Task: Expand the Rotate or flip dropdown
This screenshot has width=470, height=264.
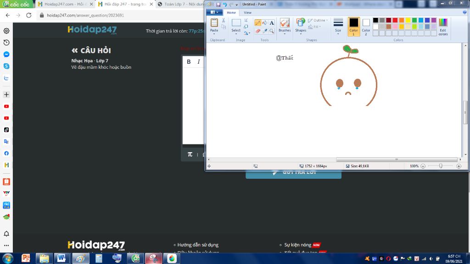Action: coord(247,33)
